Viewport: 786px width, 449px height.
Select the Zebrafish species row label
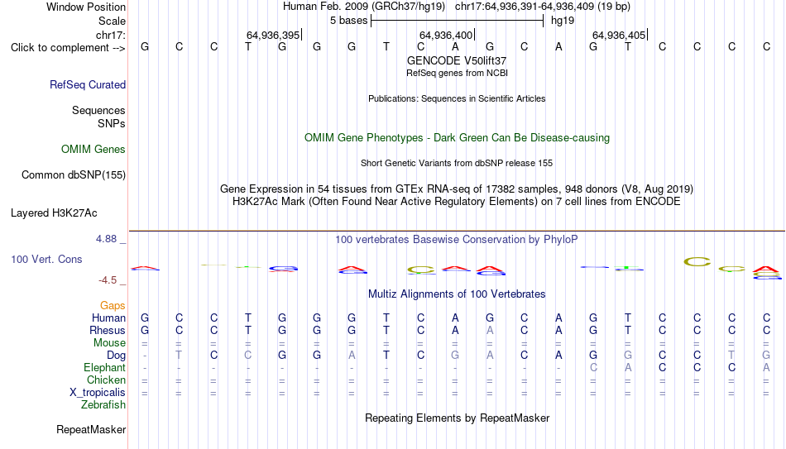coord(103,405)
